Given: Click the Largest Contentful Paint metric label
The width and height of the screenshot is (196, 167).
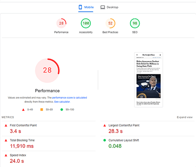Looking at the screenshot, I should tap(124, 125).
